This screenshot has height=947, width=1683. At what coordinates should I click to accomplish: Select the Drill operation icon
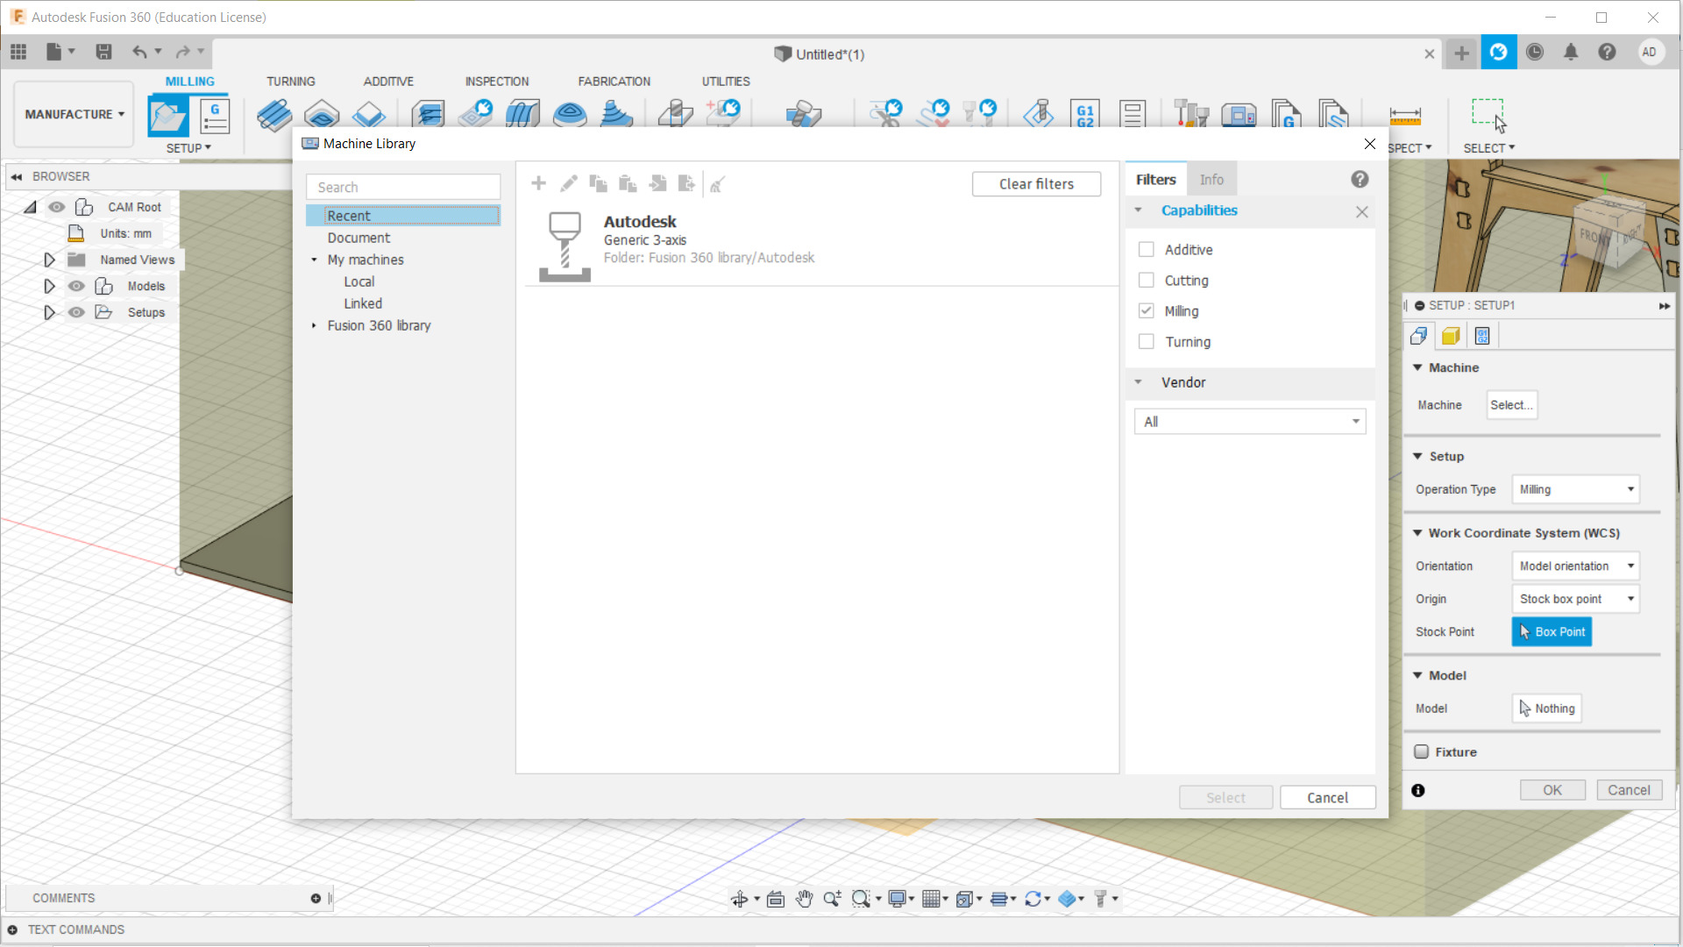(x=676, y=115)
